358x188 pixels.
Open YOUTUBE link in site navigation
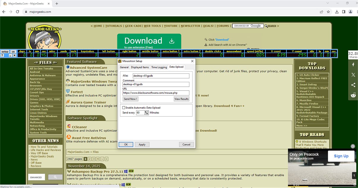171,26
